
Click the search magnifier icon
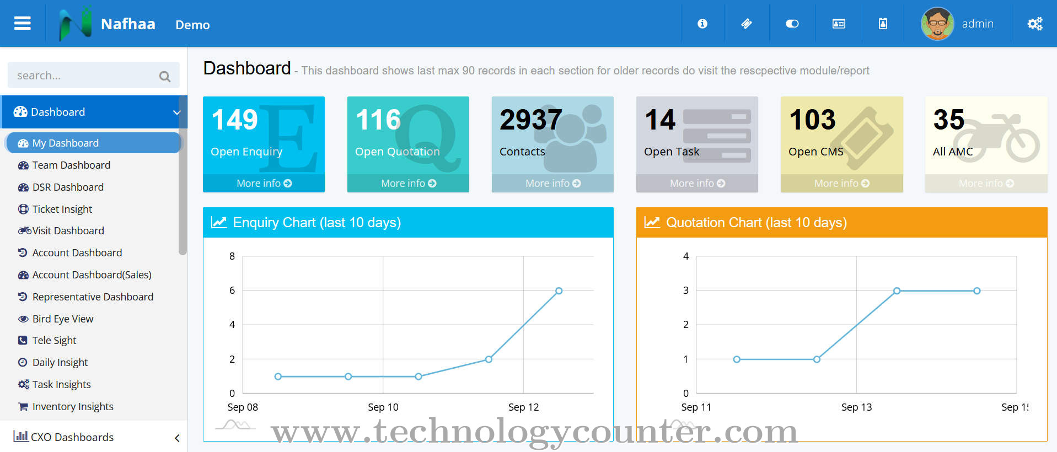pyautogui.click(x=164, y=76)
